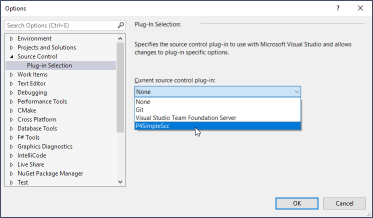The height and width of the screenshot is (218, 373).
Task: Expand the Graphics Diagnostics arrow
Action: click(11, 146)
